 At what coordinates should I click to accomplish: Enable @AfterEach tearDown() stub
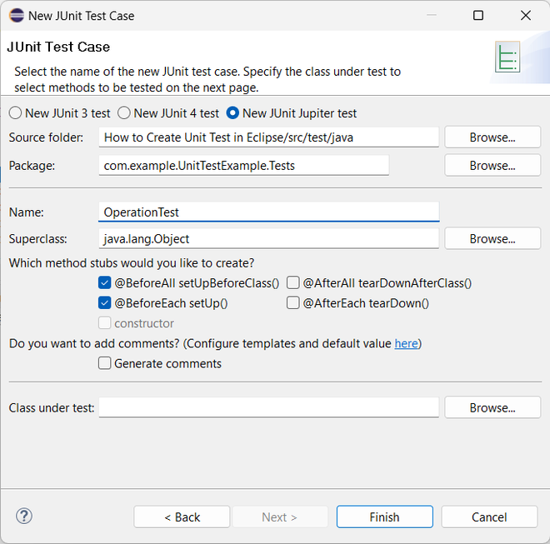click(293, 303)
